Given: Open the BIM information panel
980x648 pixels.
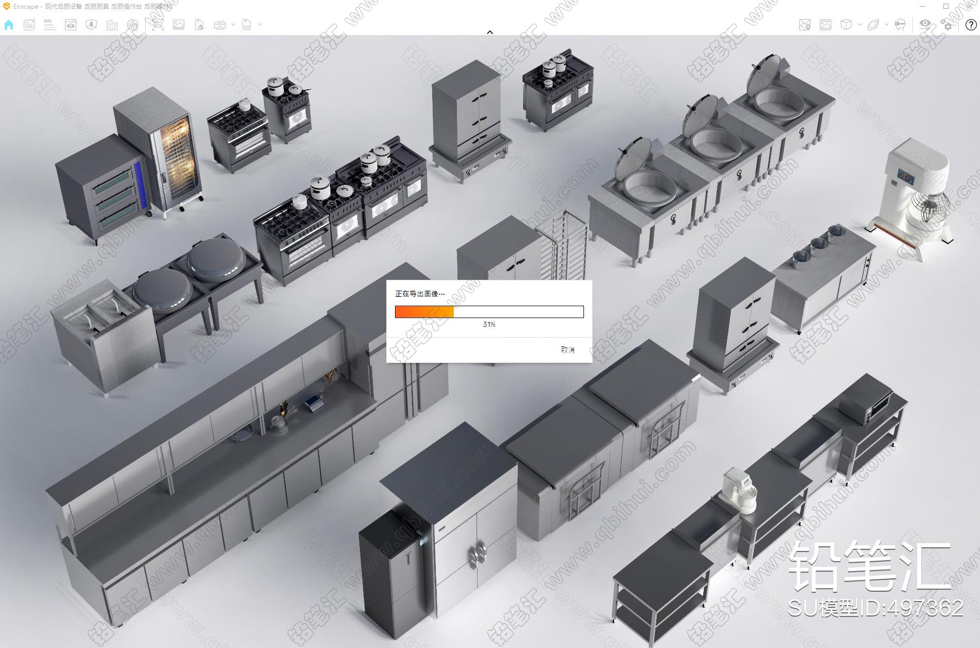Looking at the screenshot, I should coord(50,25).
